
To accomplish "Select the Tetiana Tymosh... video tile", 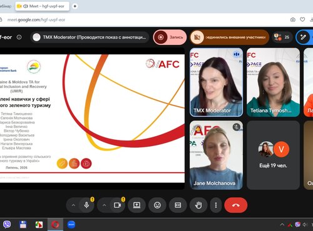I will pos(273,82).
